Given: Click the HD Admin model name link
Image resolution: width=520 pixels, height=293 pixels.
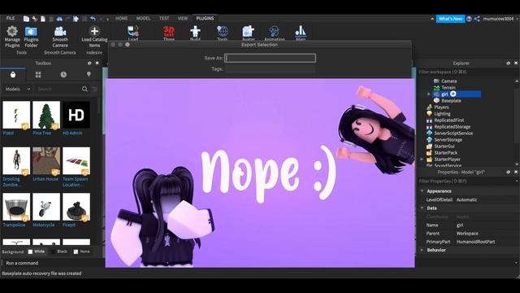Looking at the screenshot, I should 72,133.
